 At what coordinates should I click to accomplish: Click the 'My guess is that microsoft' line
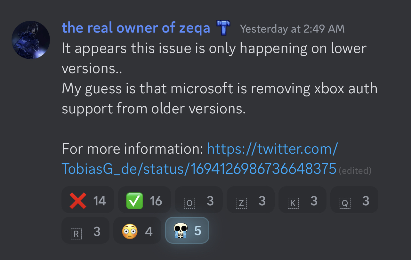point(219,88)
